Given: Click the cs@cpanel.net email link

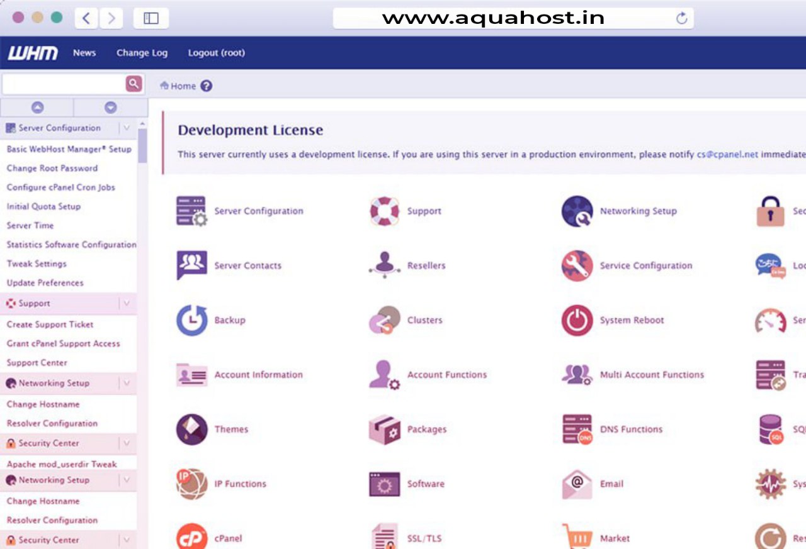Looking at the screenshot, I should coord(727,154).
